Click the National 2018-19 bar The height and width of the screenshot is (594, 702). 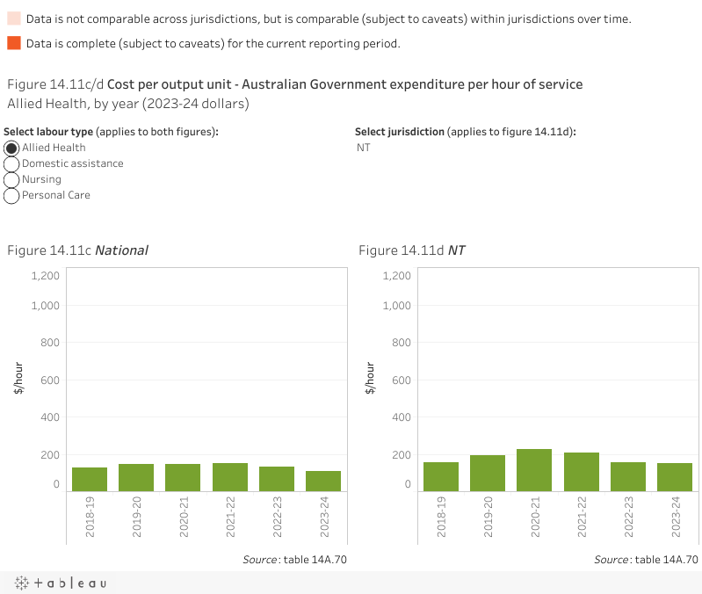90,479
